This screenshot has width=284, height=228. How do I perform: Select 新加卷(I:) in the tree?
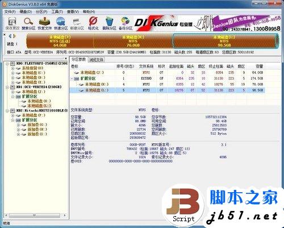[x=37, y=134]
